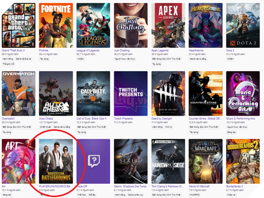This screenshot has height=198, width=264.
Task: Open the Apex Legends title link
Action: click(160, 50)
